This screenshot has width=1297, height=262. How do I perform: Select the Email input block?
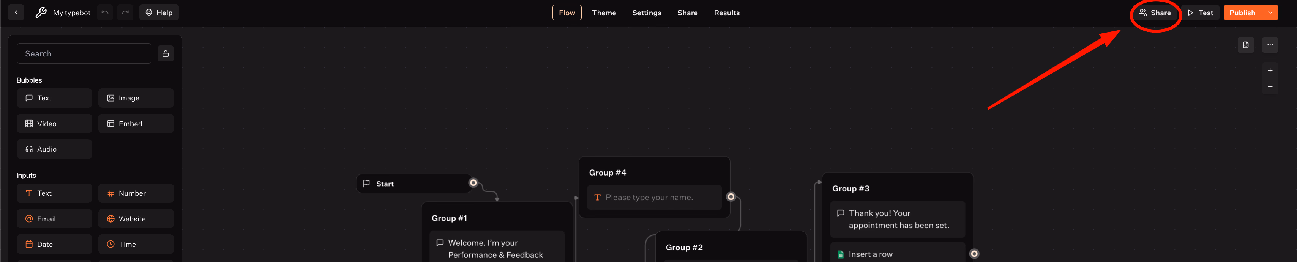pyautogui.click(x=54, y=219)
